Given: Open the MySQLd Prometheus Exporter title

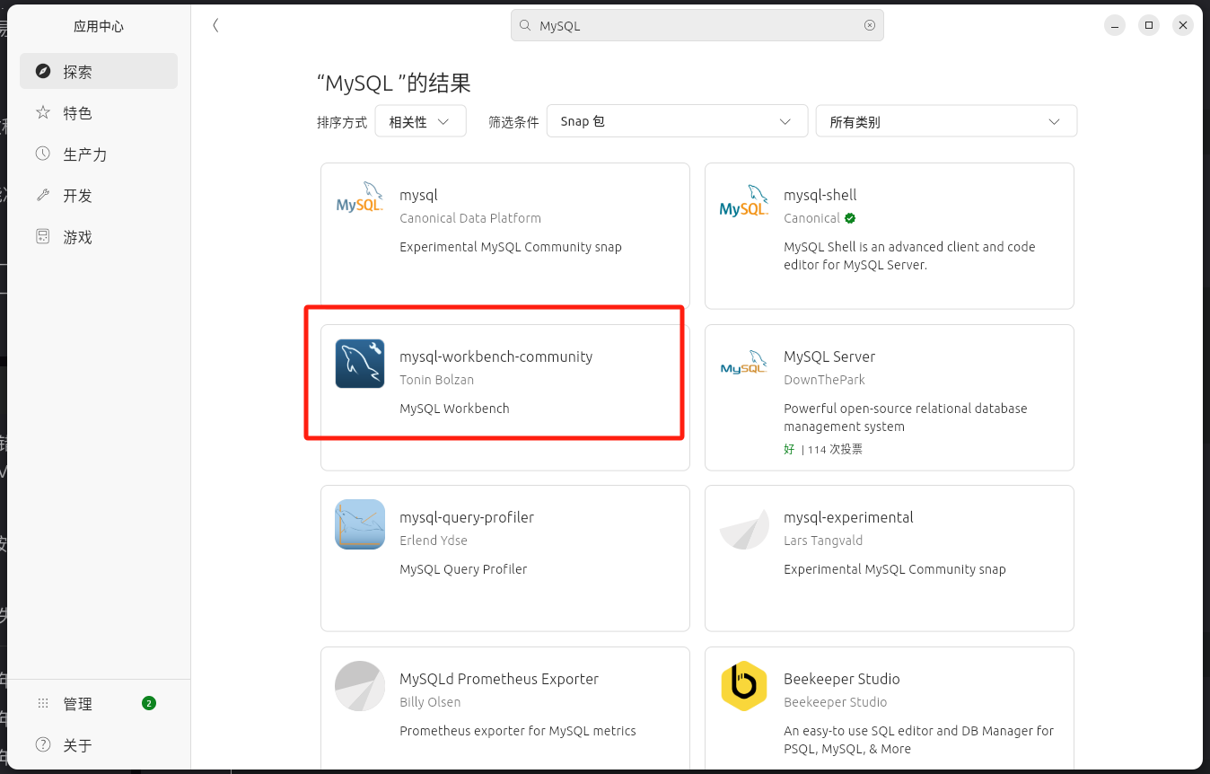Looking at the screenshot, I should coord(499,679).
